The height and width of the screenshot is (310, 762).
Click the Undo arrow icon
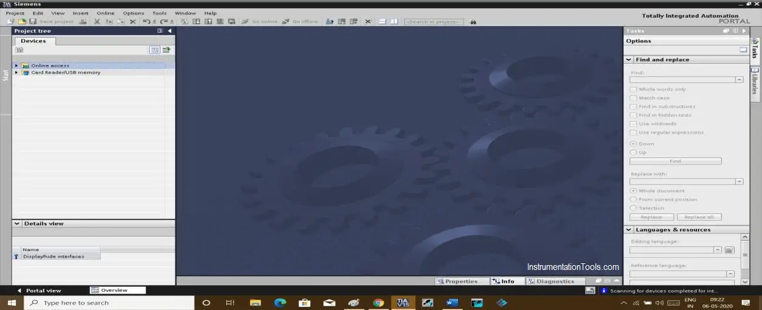(147, 21)
